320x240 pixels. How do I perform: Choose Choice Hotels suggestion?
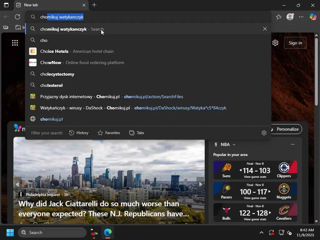click(148, 51)
